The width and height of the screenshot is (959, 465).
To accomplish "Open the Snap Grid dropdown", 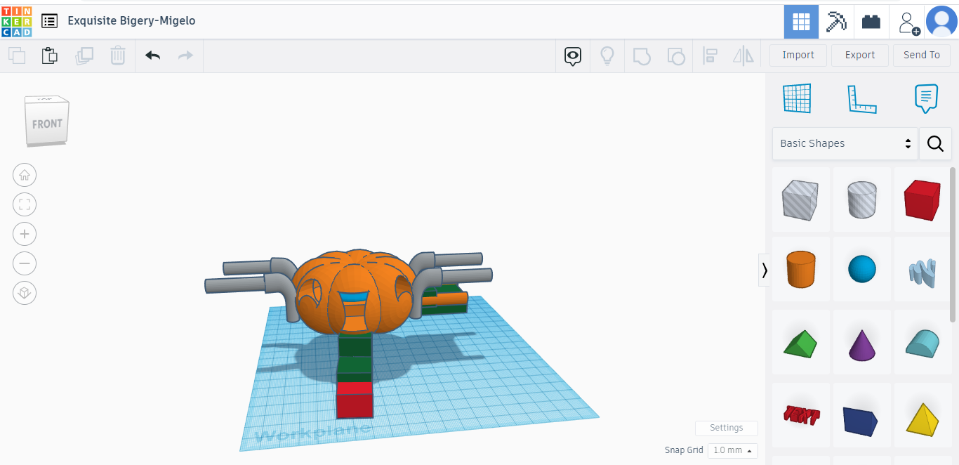I will [x=732, y=450].
